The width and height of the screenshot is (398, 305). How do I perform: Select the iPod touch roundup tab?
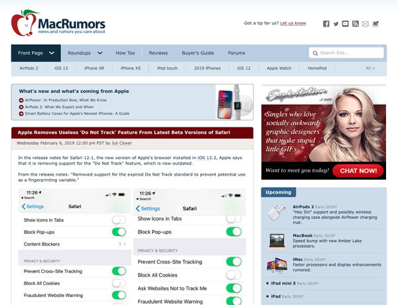coord(167,68)
